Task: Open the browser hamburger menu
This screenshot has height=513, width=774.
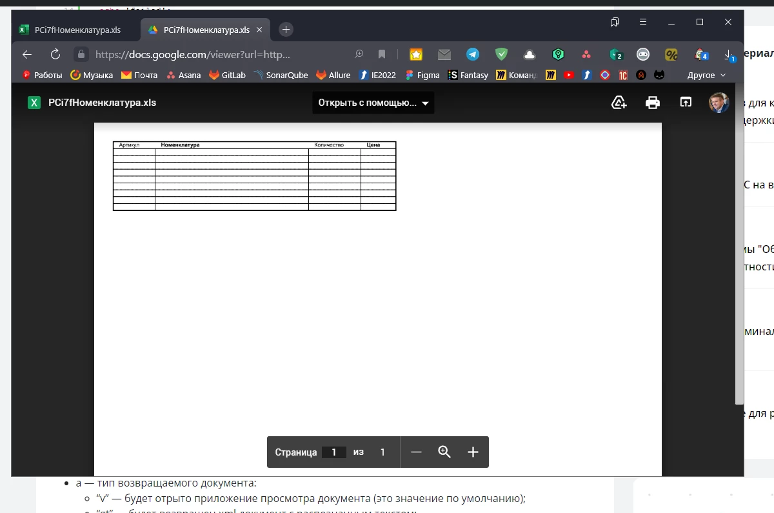Action: coord(643,22)
